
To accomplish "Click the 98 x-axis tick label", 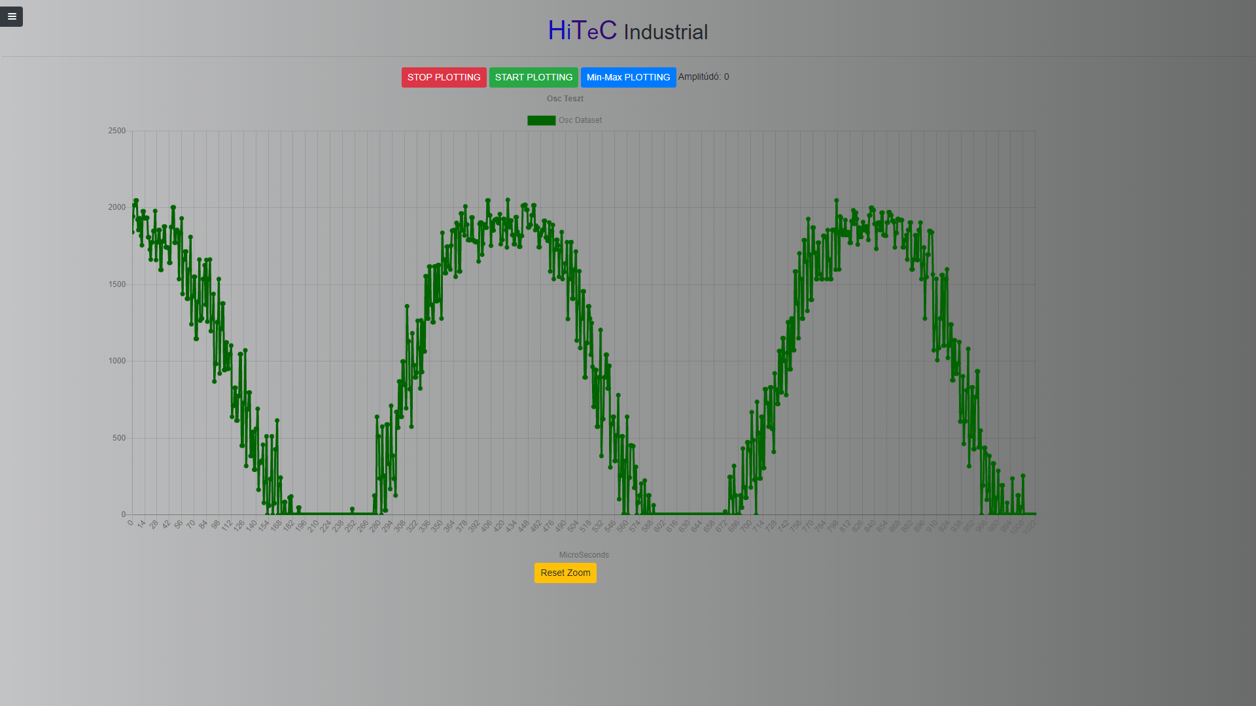I will (215, 525).
